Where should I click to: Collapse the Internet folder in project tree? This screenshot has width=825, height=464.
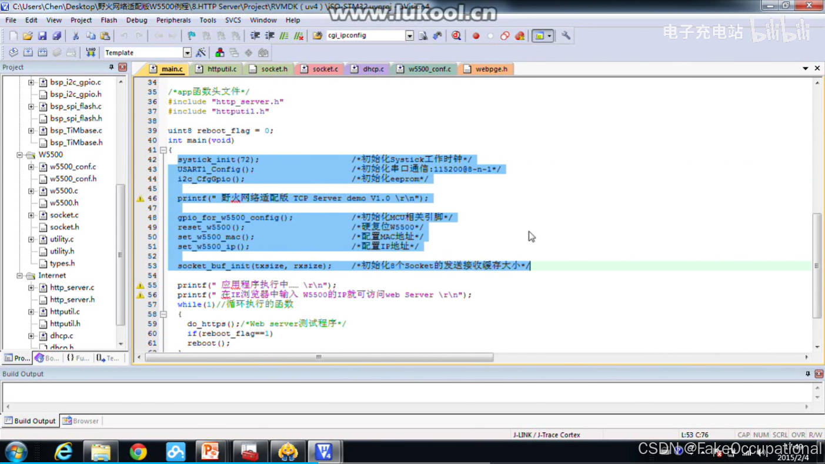19,276
